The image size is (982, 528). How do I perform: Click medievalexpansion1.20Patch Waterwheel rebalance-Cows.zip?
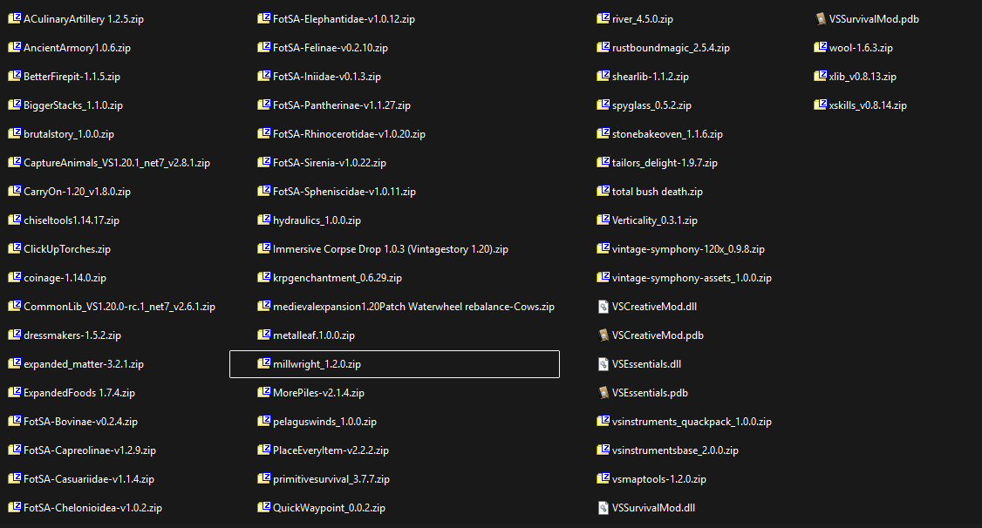(413, 307)
